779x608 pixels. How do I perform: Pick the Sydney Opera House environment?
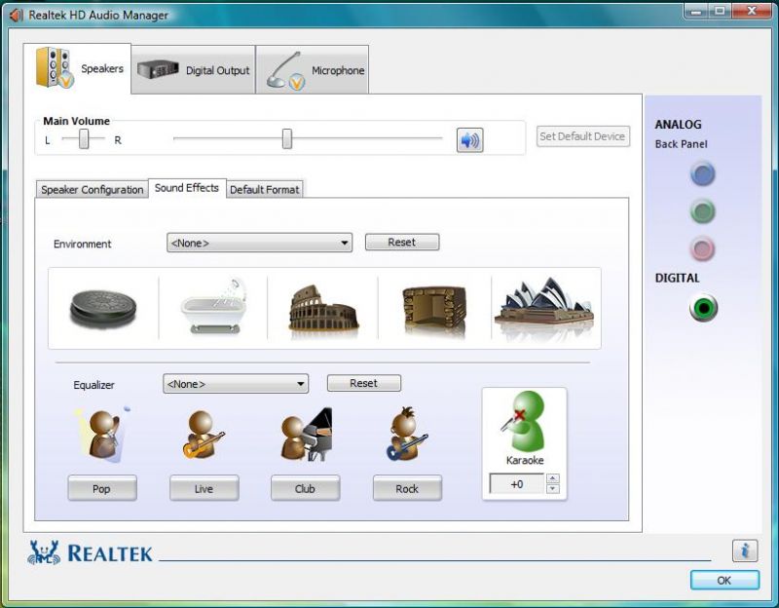[544, 308]
